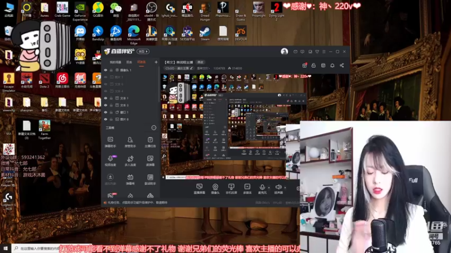Toggle visibility of 文本 1 source

[105, 98]
